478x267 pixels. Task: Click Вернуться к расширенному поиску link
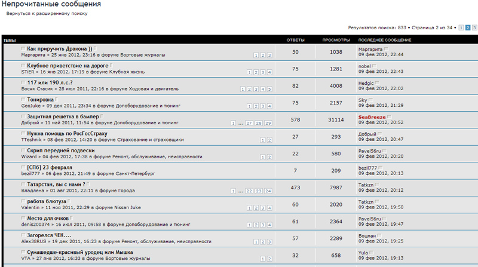pos(47,13)
